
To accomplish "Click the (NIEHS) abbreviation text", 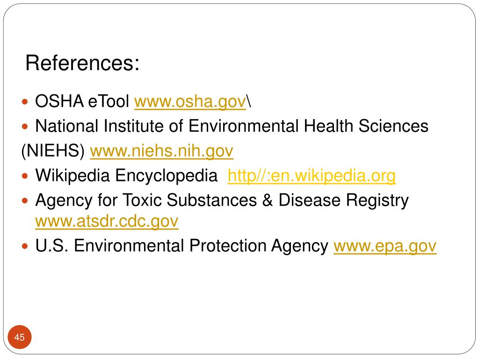I will [53, 151].
